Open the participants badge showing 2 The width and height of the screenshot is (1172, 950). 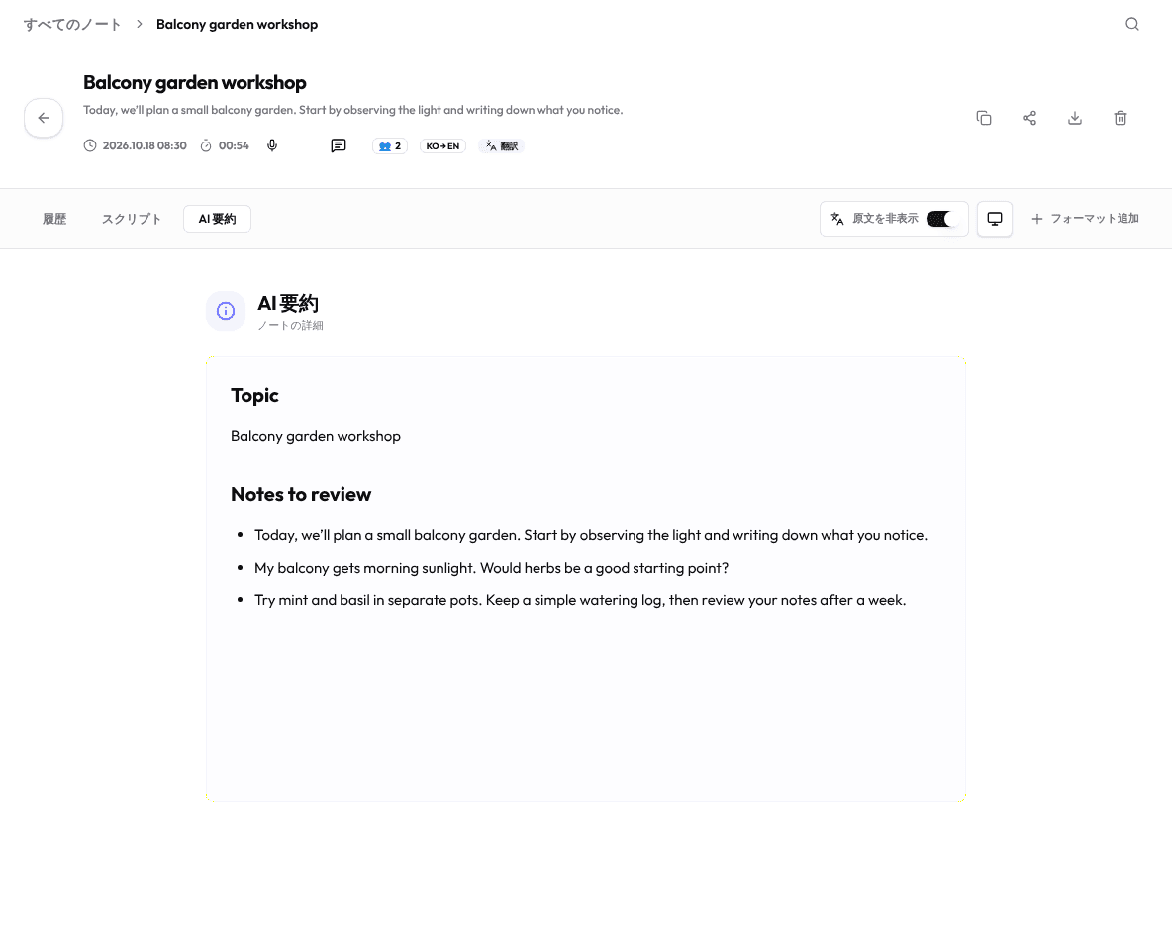tap(389, 146)
